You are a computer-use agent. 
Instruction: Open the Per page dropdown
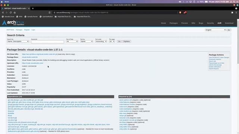pos(112,41)
